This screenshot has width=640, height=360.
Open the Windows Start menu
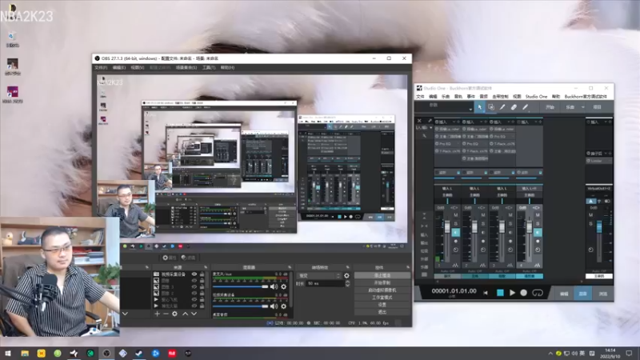pos(8,353)
